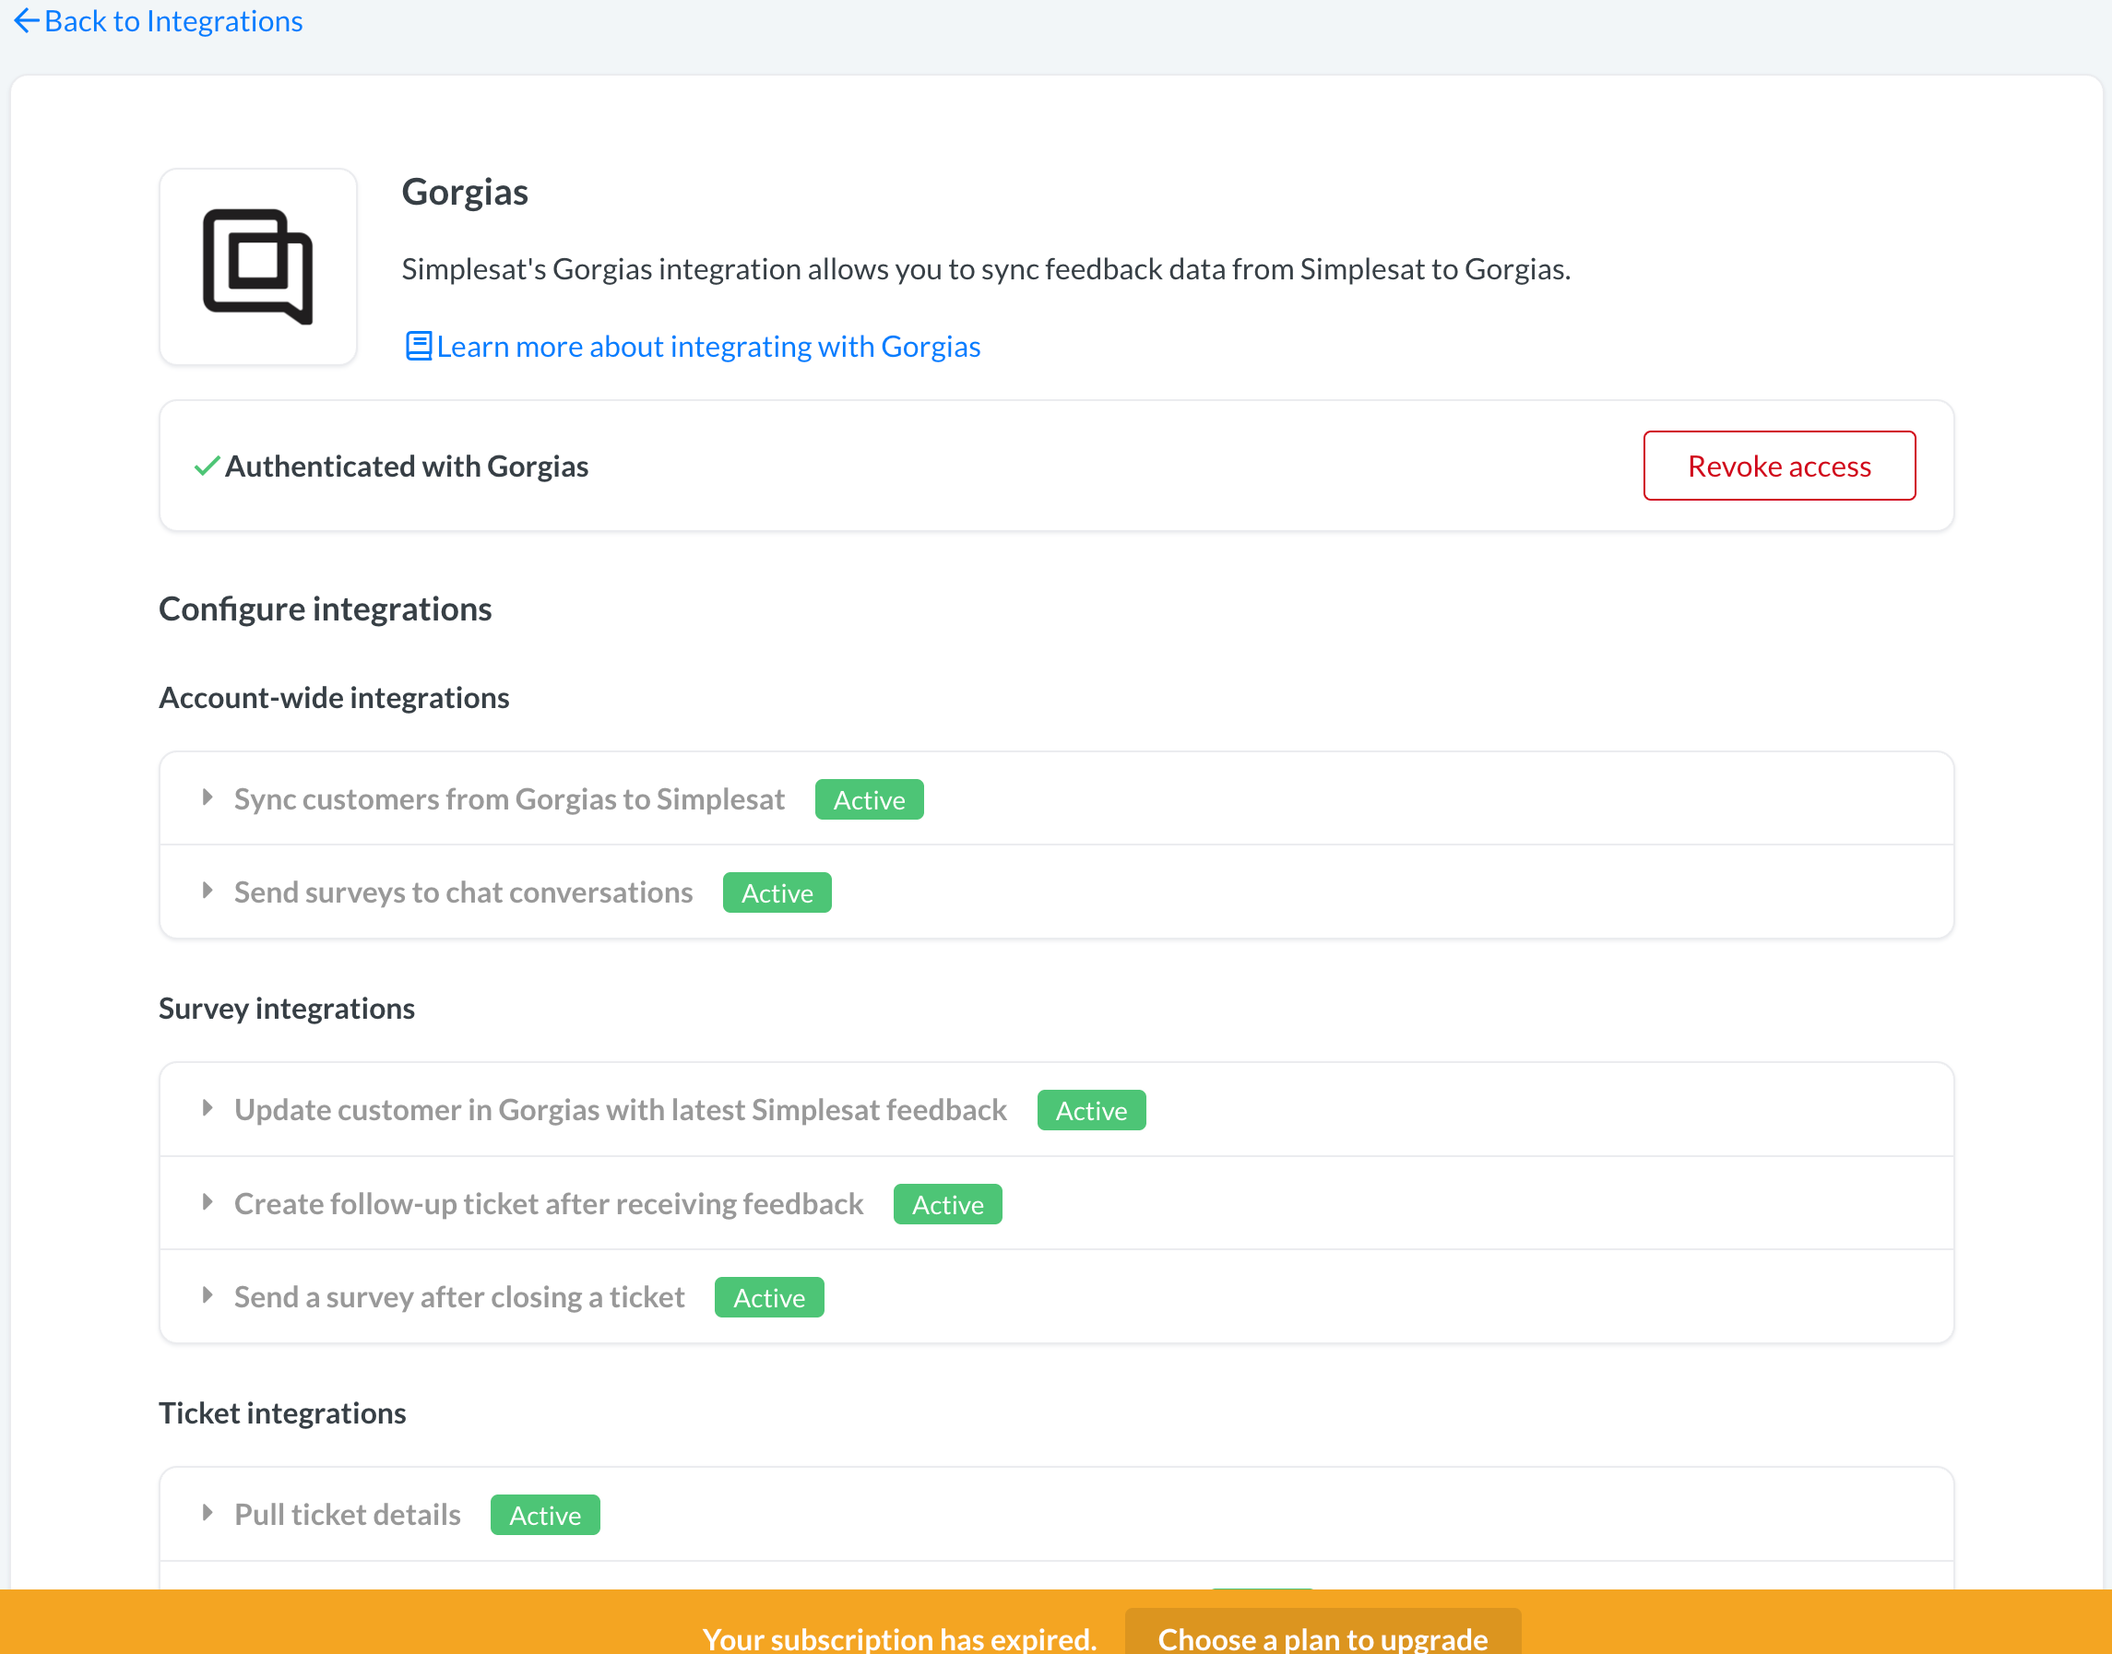Click the Account-wide integrations heading

[x=333, y=697]
